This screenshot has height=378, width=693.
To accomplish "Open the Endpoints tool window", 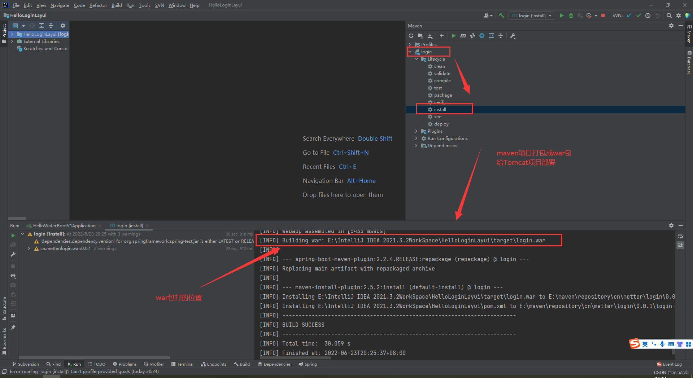I will click(x=214, y=364).
